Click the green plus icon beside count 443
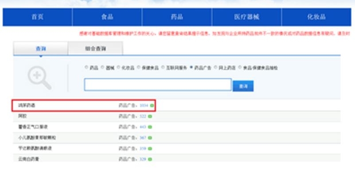This screenshot has width=355, height=179. (x=150, y=127)
